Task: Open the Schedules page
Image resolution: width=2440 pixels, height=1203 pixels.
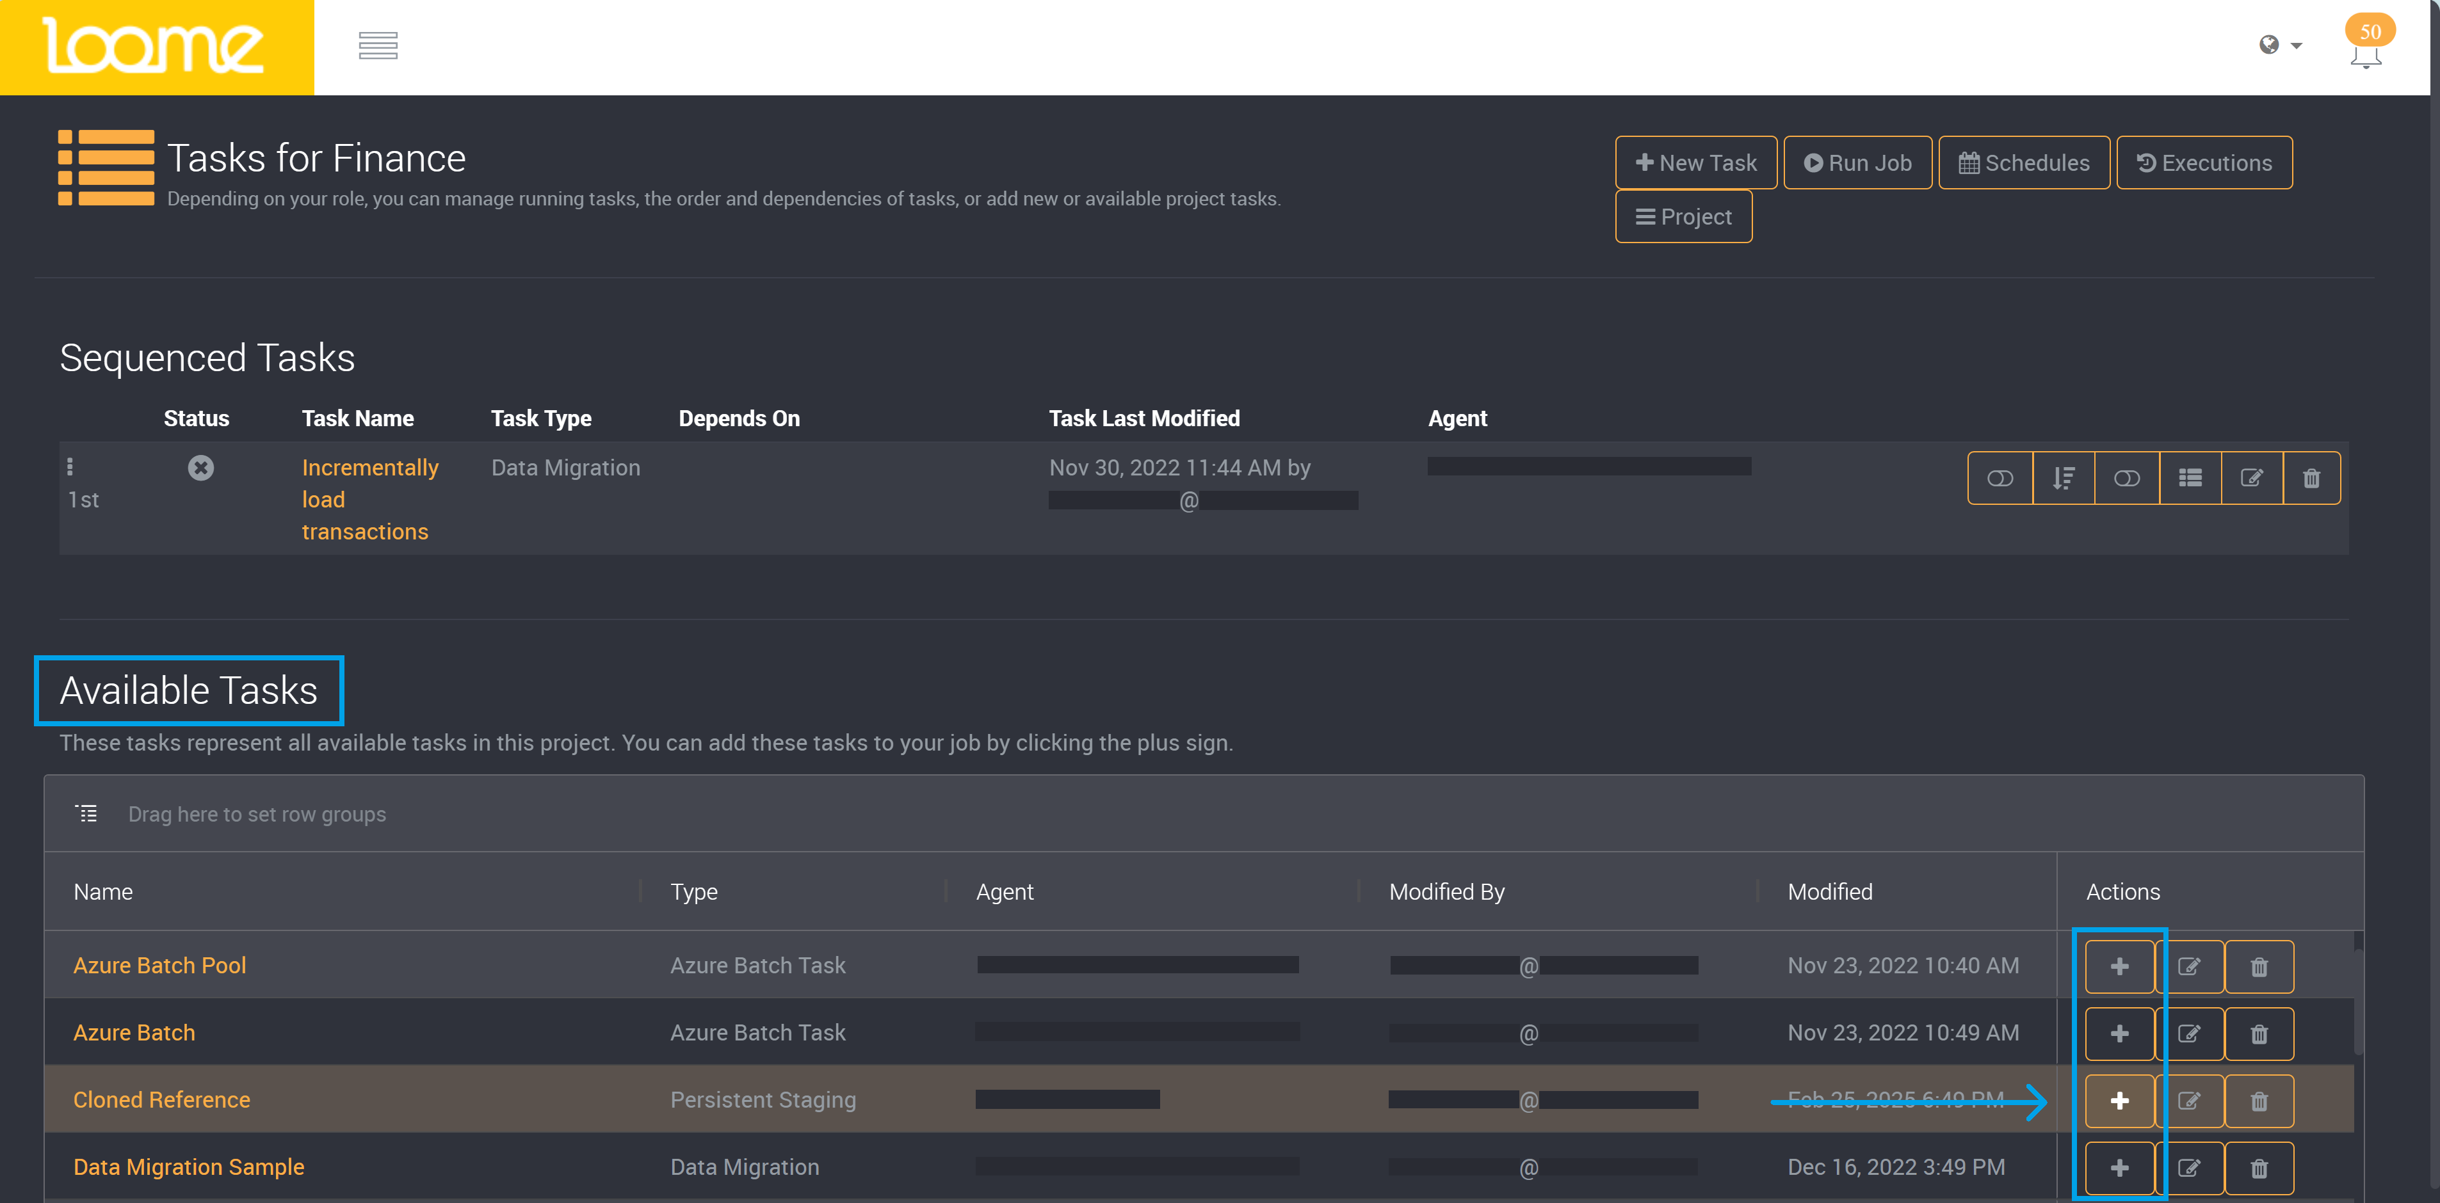Action: click(2024, 163)
